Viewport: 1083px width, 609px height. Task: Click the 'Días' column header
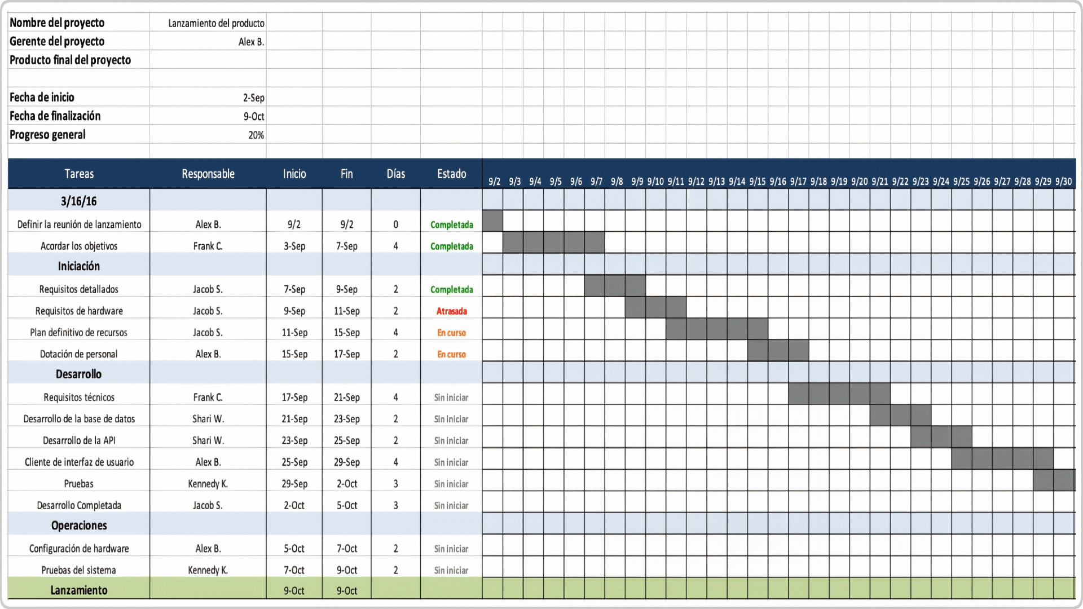(396, 174)
